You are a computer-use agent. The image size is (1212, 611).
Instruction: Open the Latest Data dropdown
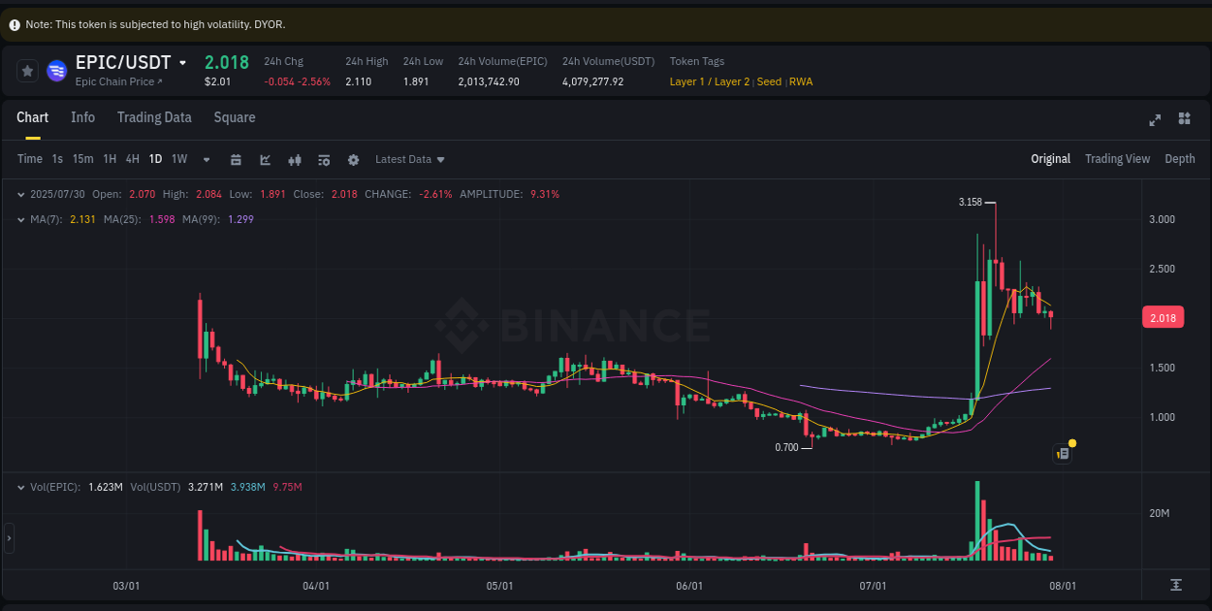pyautogui.click(x=409, y=159)
